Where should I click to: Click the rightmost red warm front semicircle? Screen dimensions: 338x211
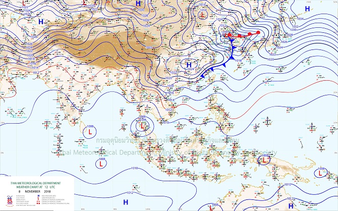click(258, 33)
